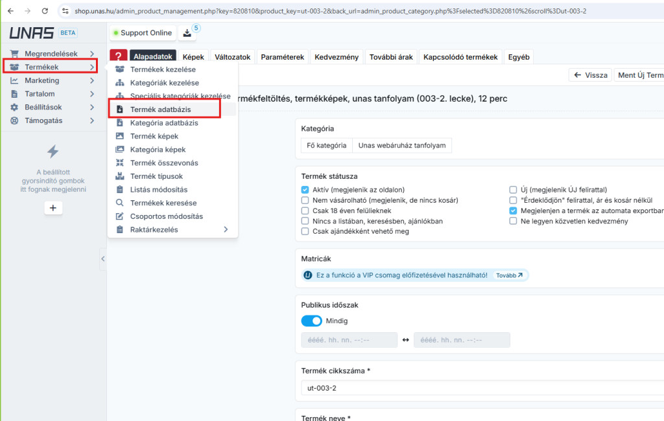Enable the Csak 18 éven felülieknek checkbox
Screen dimensions: 664x421
coord(305,210)
